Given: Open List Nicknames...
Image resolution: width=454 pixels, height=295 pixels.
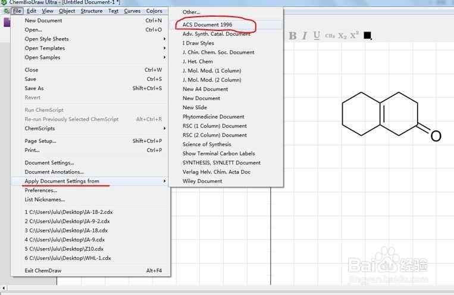Looking at the screenshot, I should (x=90, y=200).
